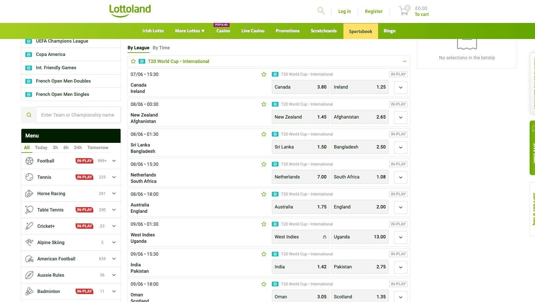Screen dimensions: 535x302
Task: Open the Bingo nav item
Action: [389, 31]
